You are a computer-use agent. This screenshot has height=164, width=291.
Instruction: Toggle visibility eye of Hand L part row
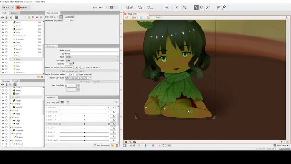click(x=3, y=46)
